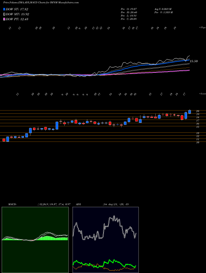Select the 'DOW PT: 12.43' legend text

click(17, 19)
